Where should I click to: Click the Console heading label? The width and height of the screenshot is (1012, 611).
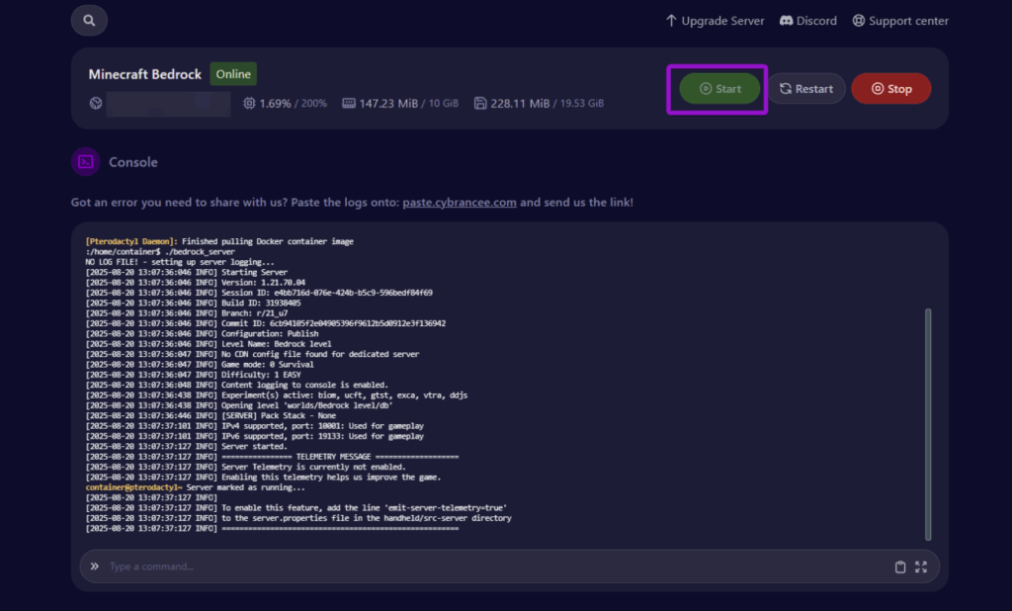pyautogui.click(x=133, y=162)
